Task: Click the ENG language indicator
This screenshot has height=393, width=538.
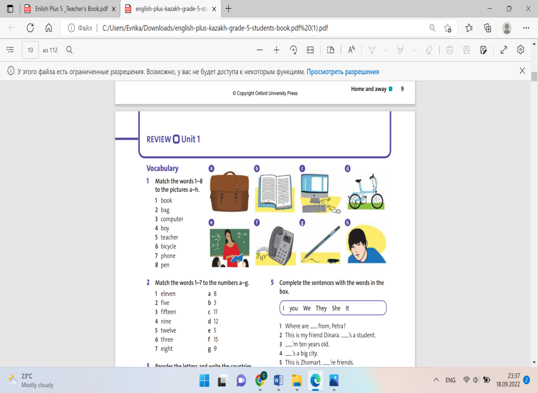Action: tap(451, 380)
